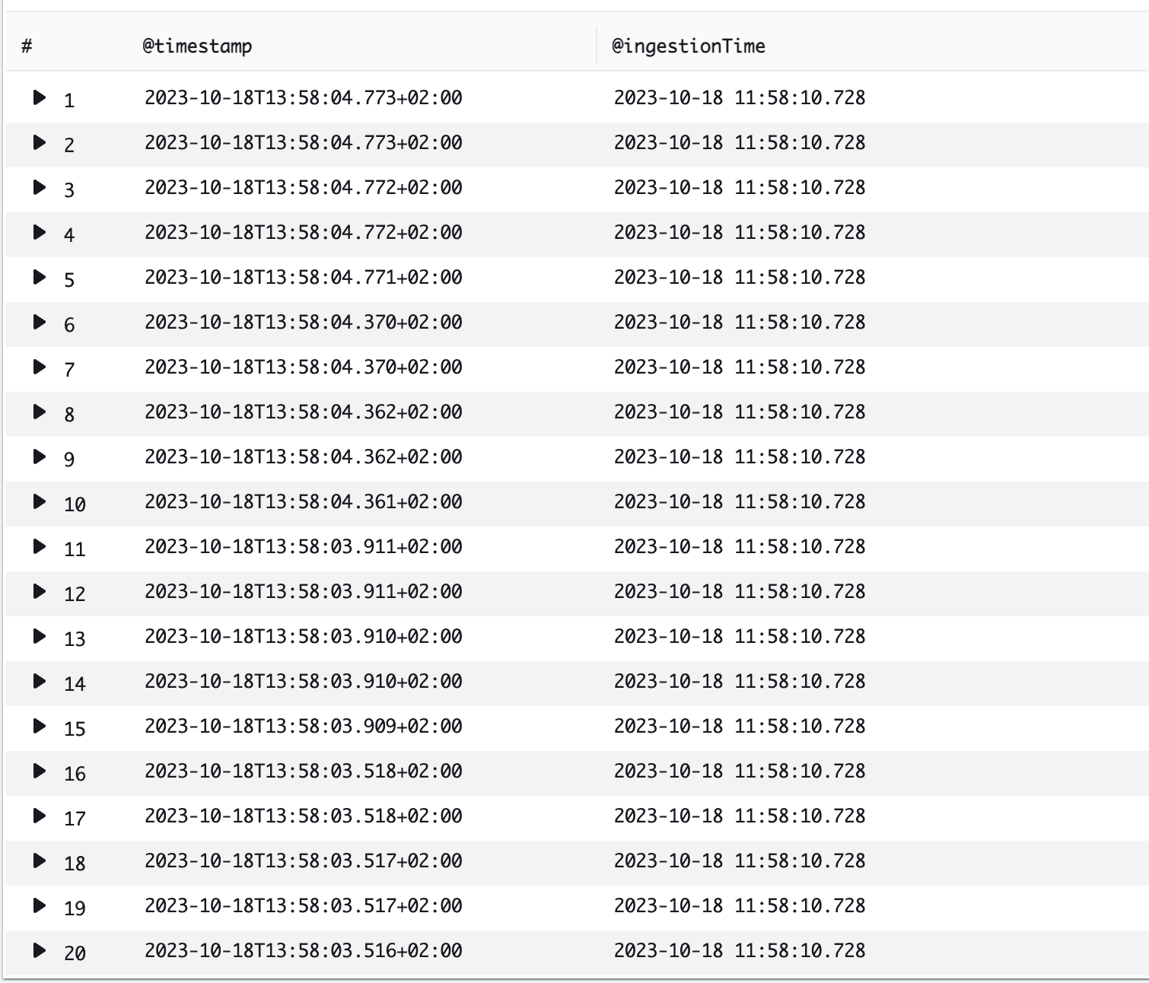This screenshot has height=983, width=1149.
Task: Expand log row 3 disclosure triangle
Action: click(x=40, y=187)
